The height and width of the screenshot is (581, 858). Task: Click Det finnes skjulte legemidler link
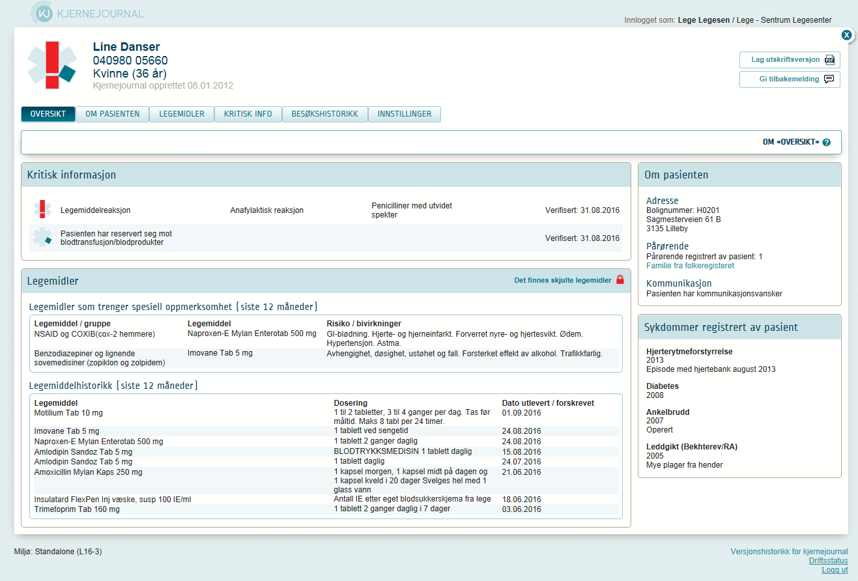[563, 280]
